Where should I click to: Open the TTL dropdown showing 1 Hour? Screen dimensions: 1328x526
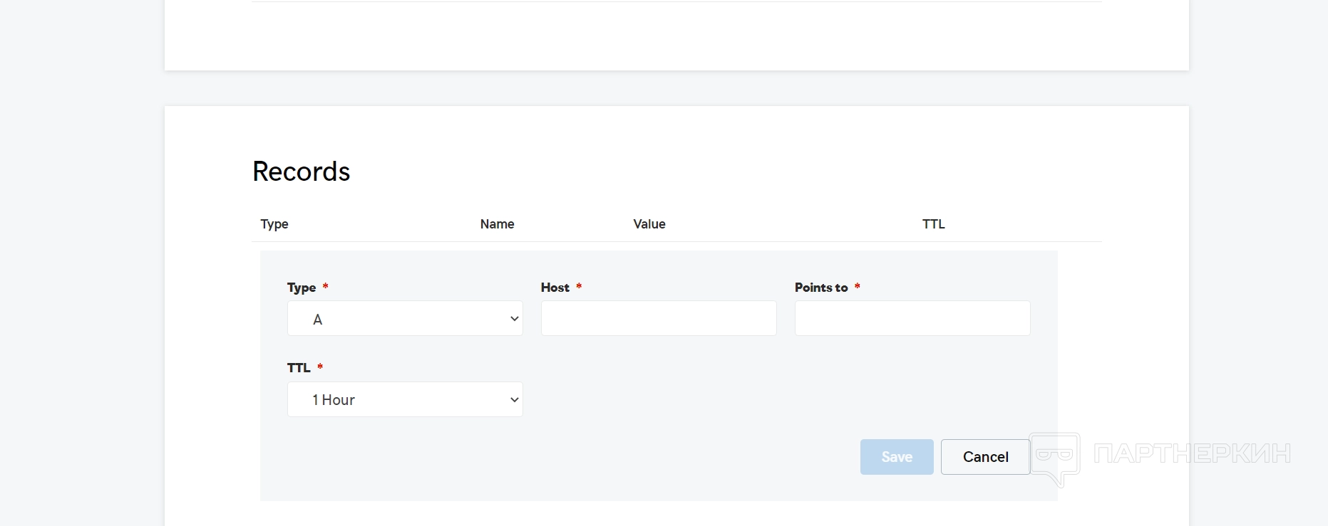[404, 399]
